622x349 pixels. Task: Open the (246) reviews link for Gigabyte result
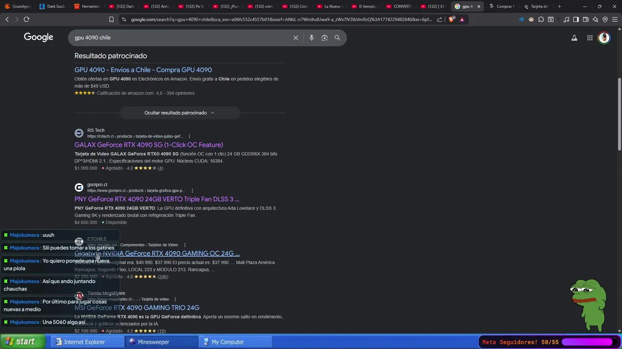(163, 277)
